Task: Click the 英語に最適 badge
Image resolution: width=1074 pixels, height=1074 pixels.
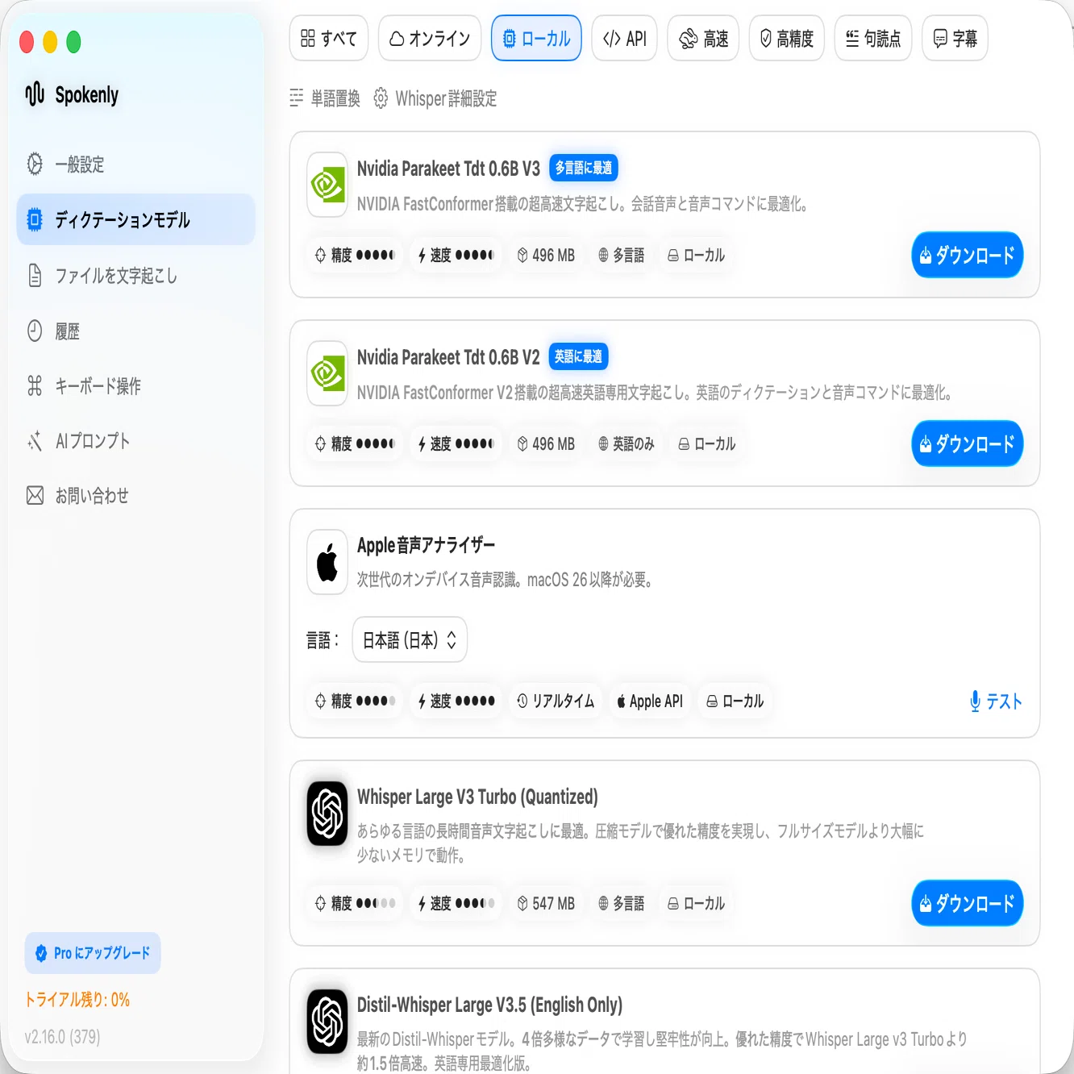Action: tap(578, 356)
